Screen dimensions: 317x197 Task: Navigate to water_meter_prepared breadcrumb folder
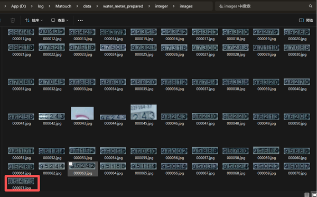pos(123,6)
